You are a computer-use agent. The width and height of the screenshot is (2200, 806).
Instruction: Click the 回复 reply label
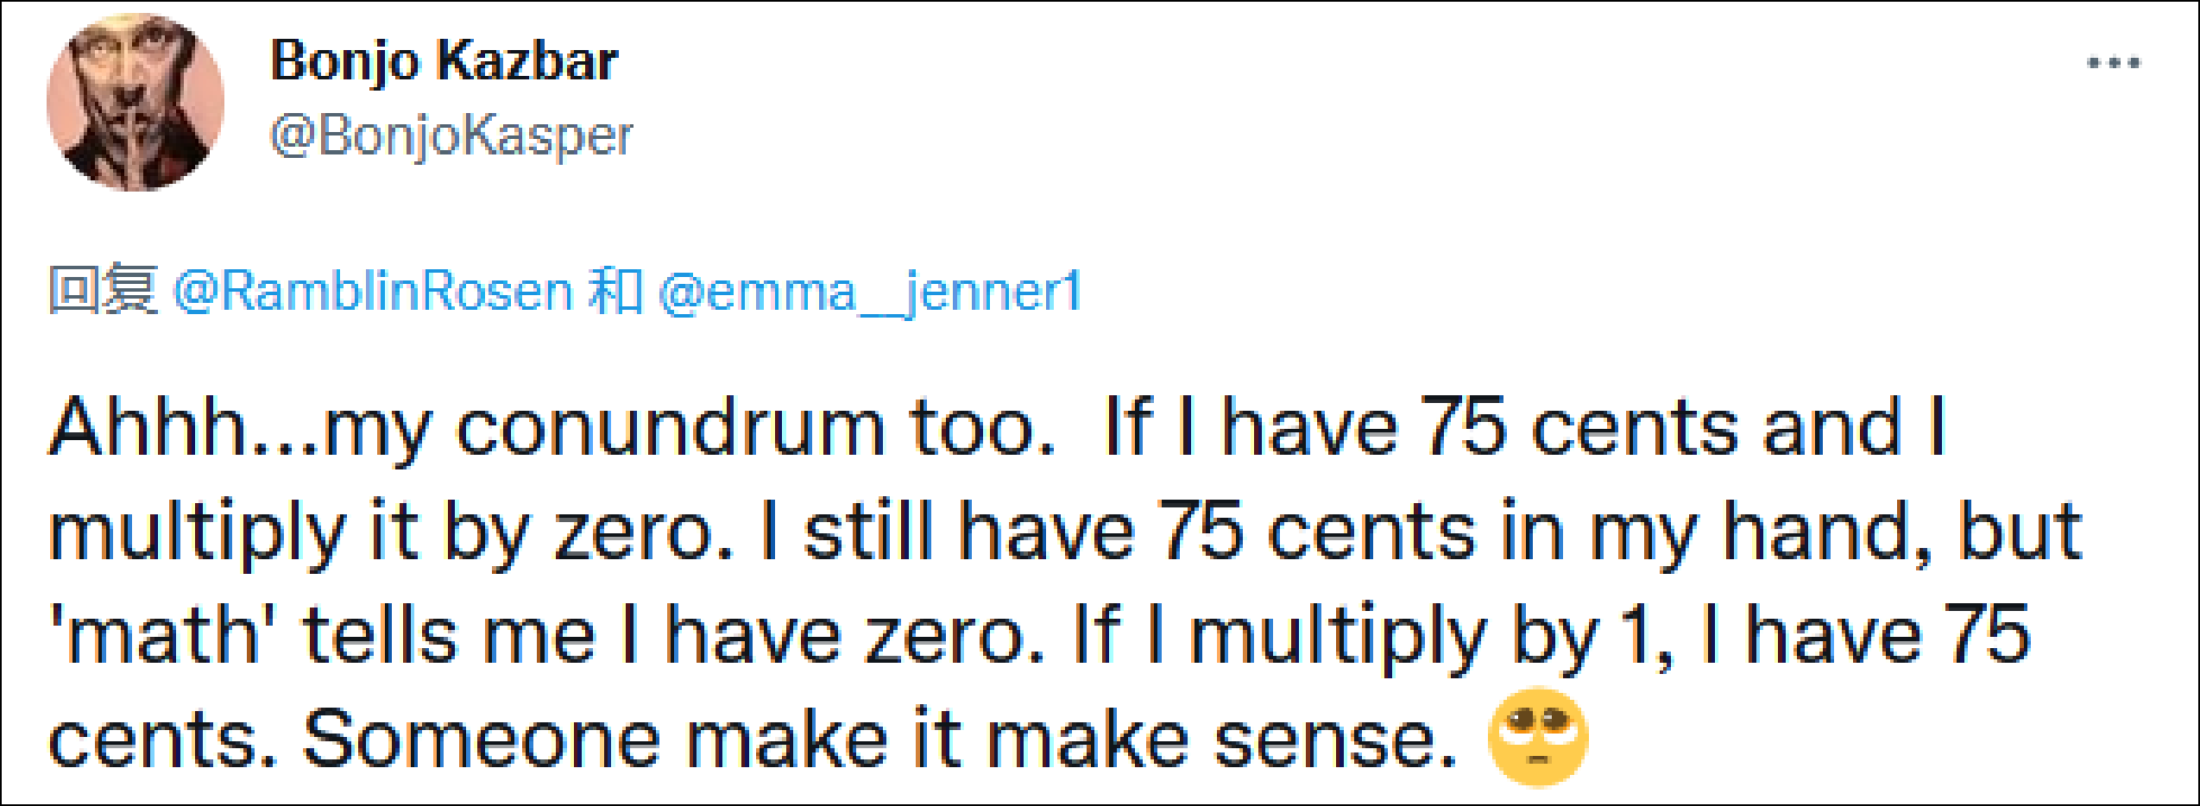(x=102, y=291)
